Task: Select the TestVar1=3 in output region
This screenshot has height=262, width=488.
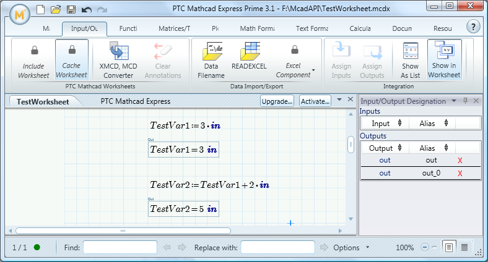Action: (x=184, y=150)
